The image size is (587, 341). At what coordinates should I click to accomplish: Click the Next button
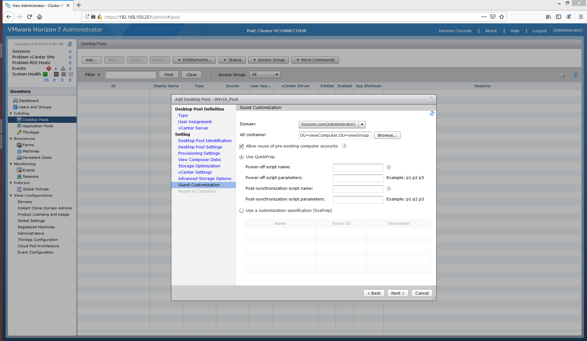coord(398,293)
